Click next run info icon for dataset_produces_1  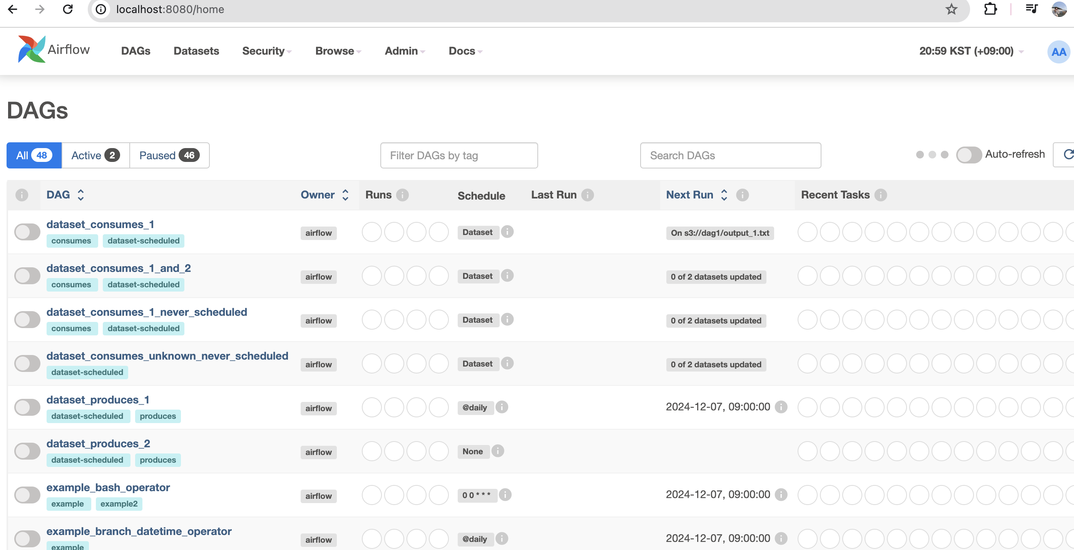(x=781, y=407)
